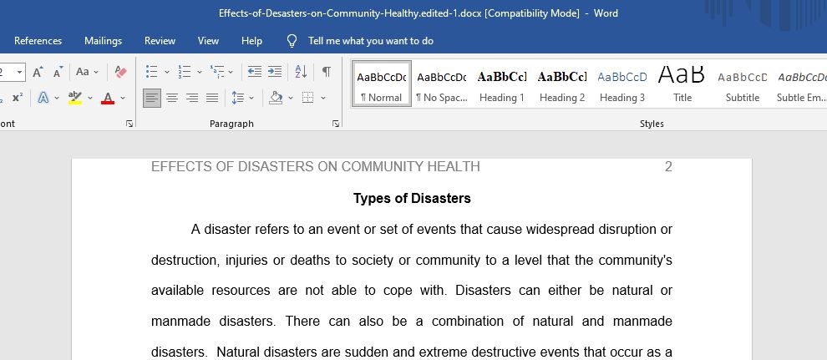The height and width of the screenshot is (360, 827).
Task: Open highlight color dropdown arrow
Action: pyautogui.click(x=89, y=98)
